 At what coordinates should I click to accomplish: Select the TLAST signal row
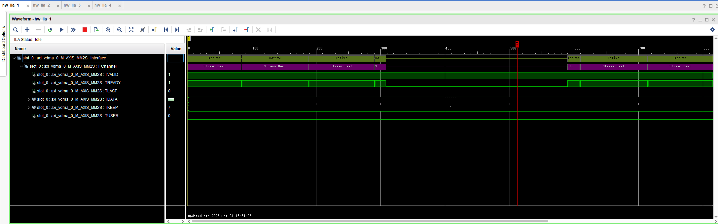[77, 91]
